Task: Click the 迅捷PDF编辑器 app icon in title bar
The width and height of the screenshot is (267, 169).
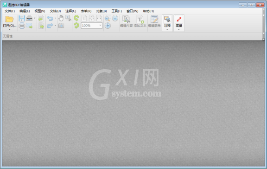Action: point(5,5)
